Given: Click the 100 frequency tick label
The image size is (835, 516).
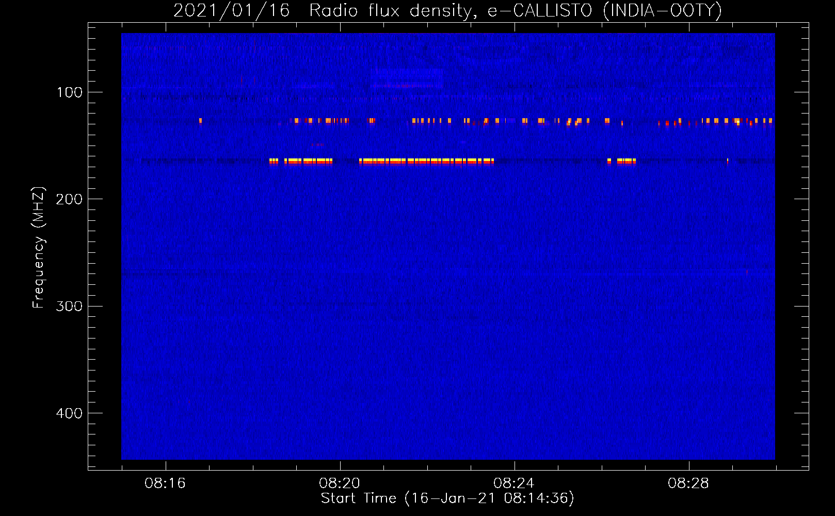Looking at the screenshot, I should 70,92.
